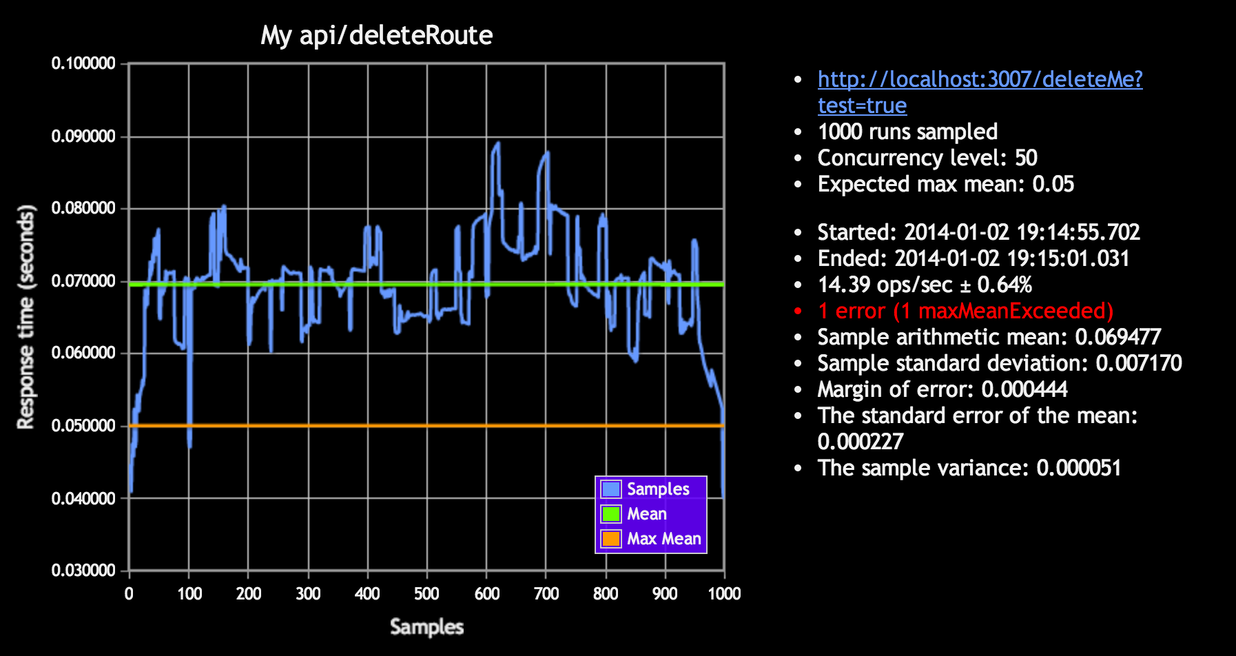Click the green Mean legend swatch

[611, 514]
